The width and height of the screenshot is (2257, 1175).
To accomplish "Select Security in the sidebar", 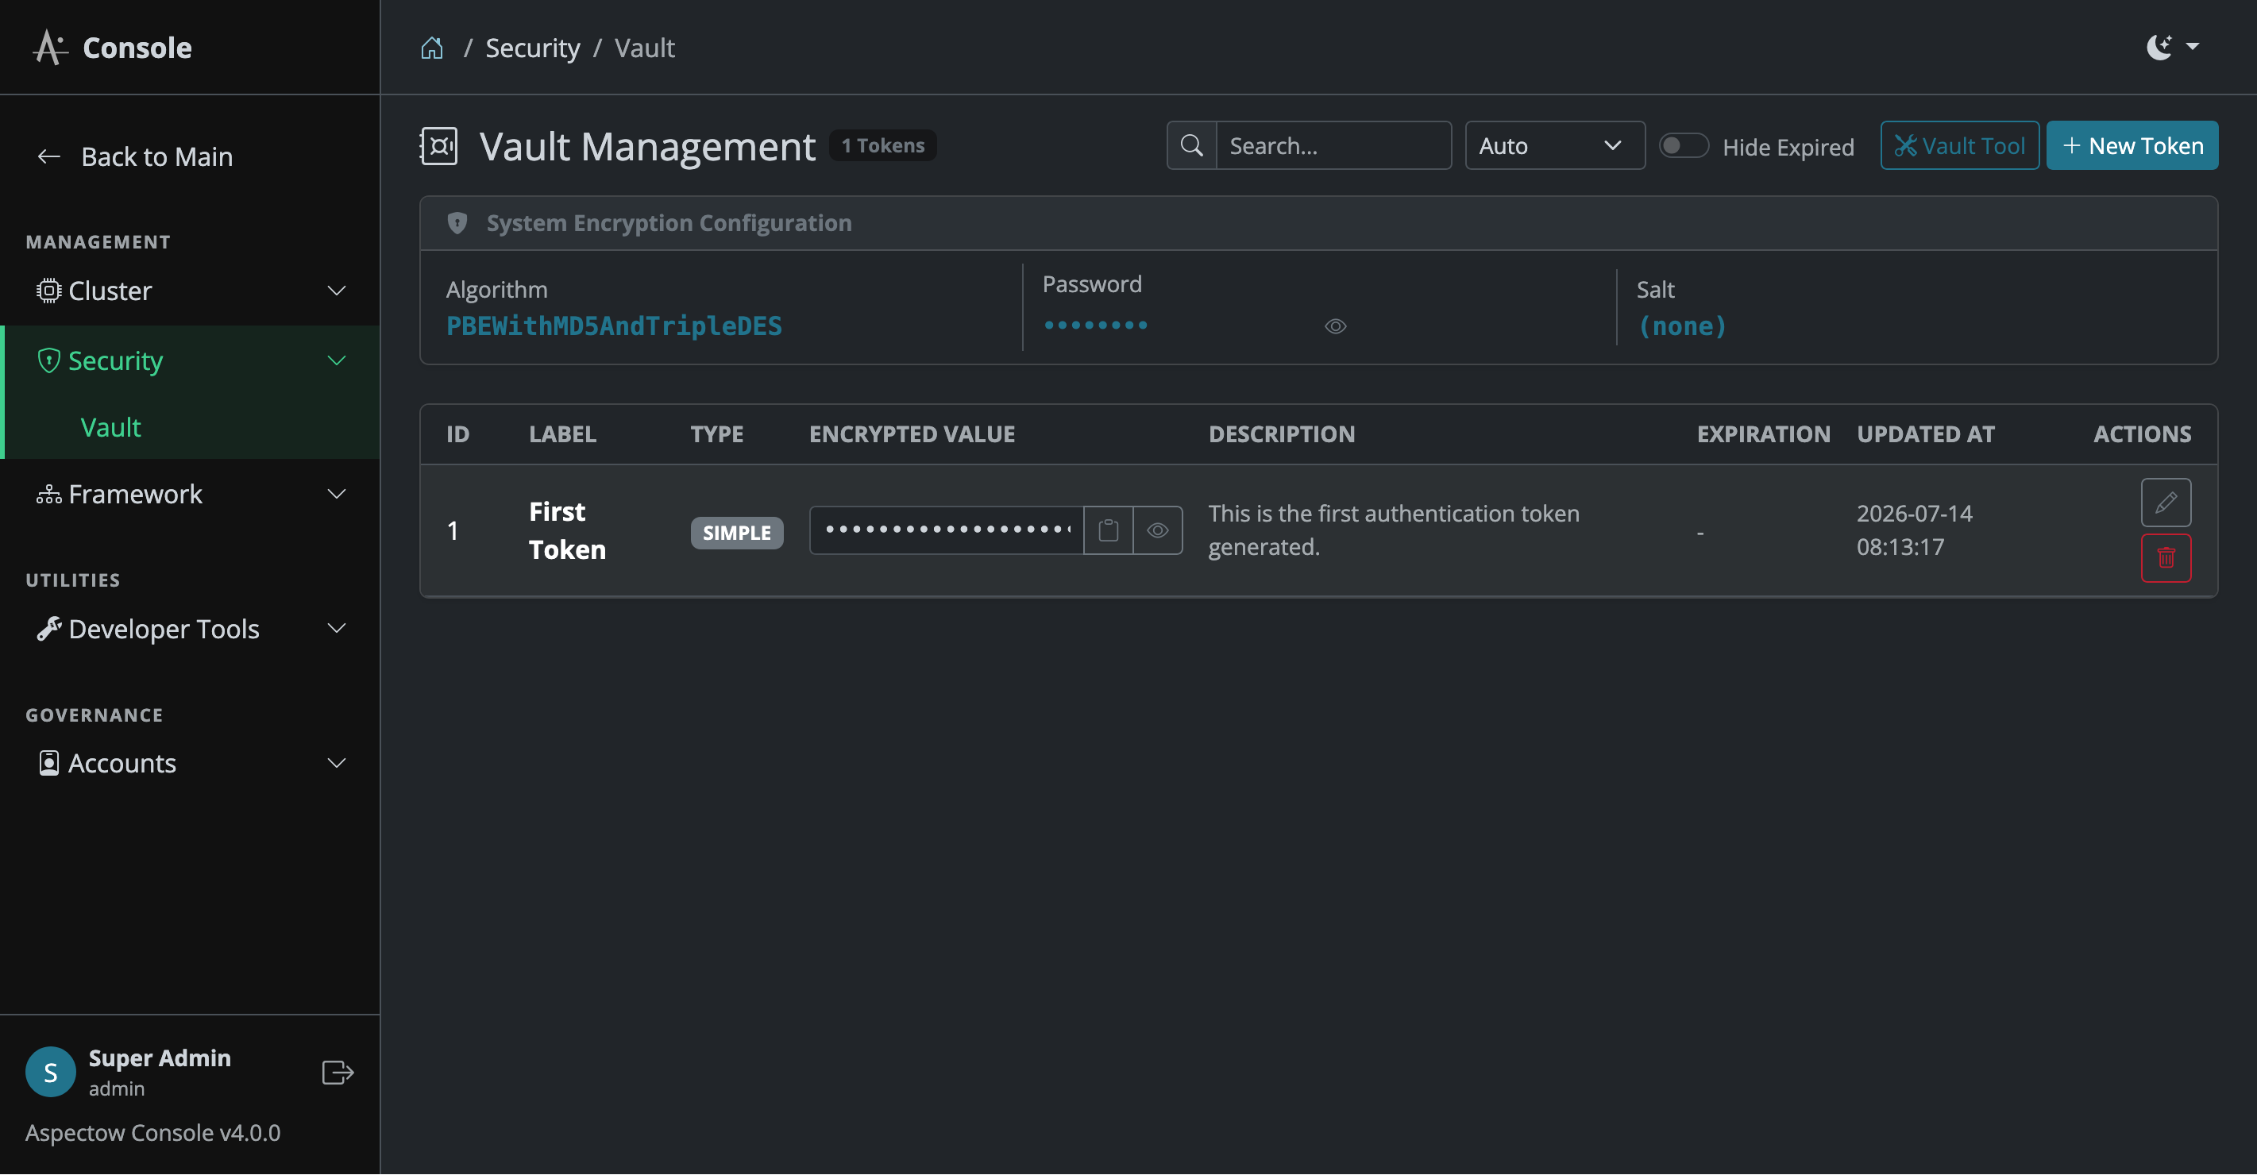I will (190, 361).
